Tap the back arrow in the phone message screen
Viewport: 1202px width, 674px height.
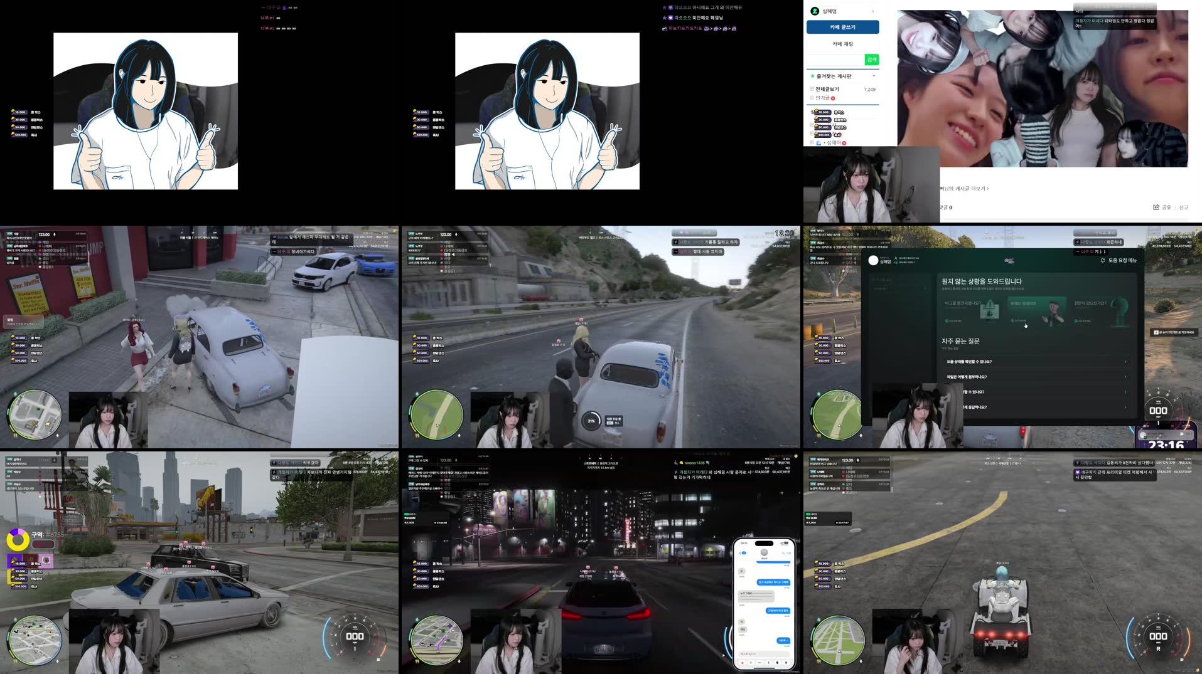tap(741, 553)
